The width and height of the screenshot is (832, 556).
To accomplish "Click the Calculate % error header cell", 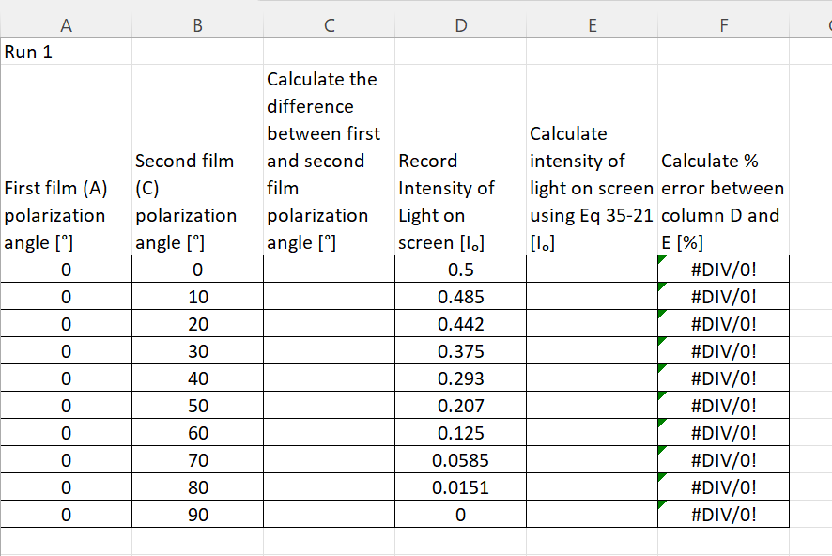I will coord(723,188).
